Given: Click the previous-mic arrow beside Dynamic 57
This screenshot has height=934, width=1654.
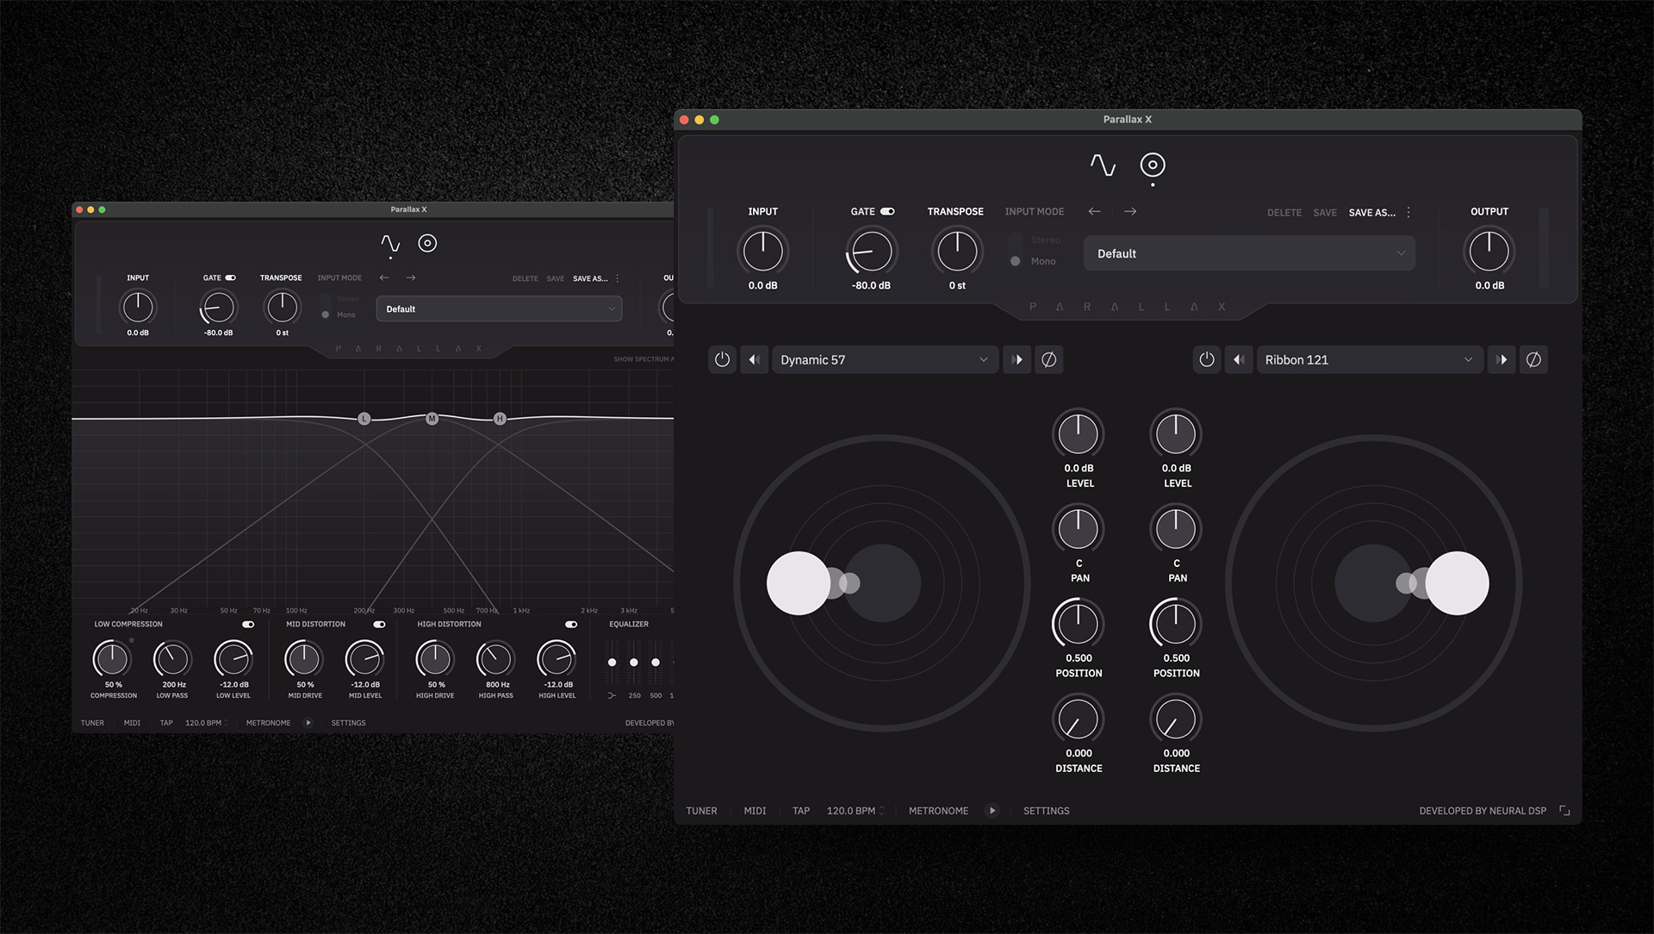Looking at the screenshot, I should click(755, 359).
